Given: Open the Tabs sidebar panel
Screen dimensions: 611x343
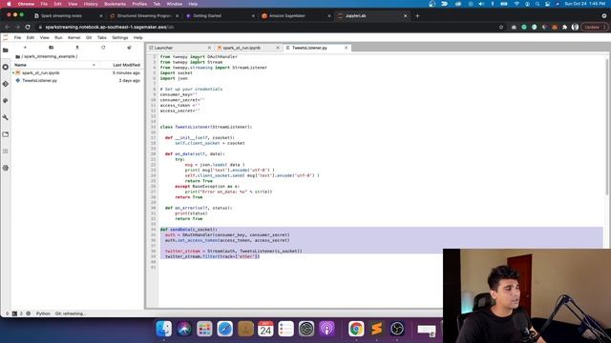Looking at the screenshot, I should 6,134.
